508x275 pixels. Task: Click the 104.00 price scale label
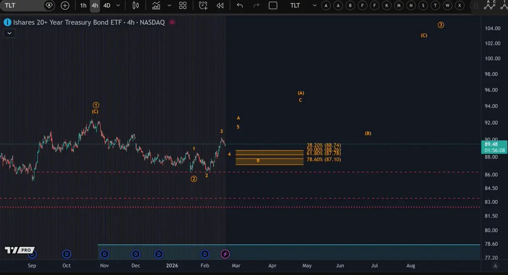pos(493,28)
